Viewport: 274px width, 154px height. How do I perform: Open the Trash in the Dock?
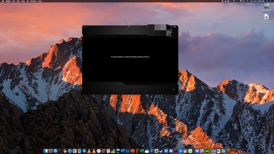(228, 151)
